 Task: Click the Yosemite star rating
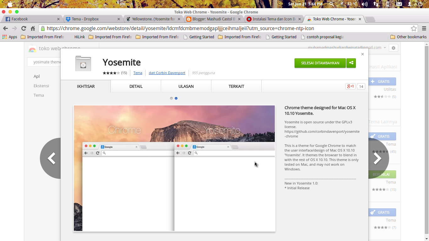(111, 73)
